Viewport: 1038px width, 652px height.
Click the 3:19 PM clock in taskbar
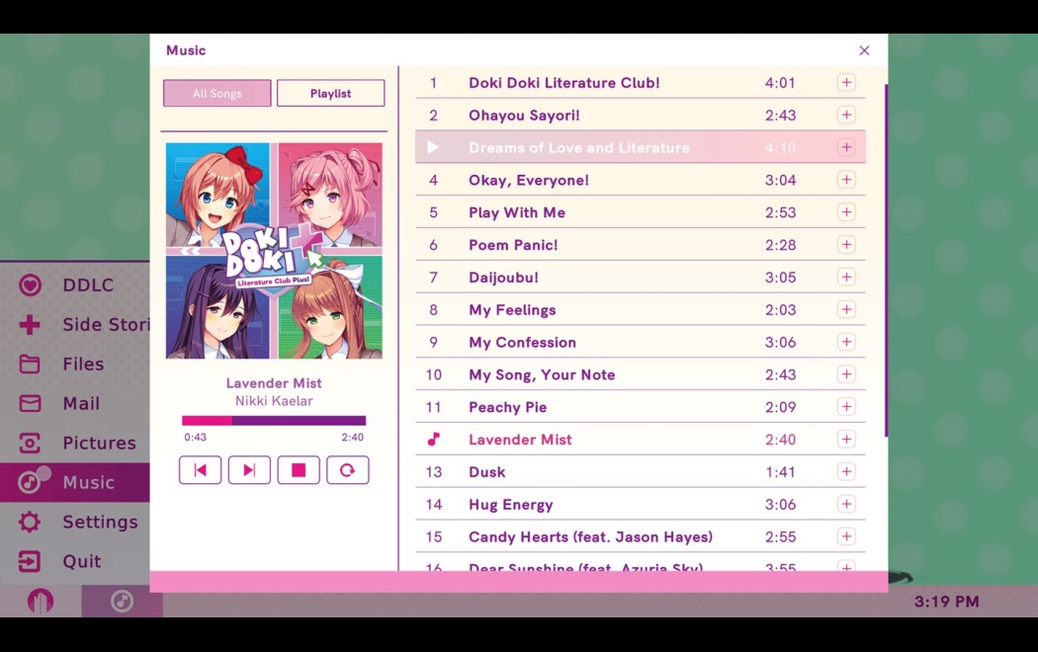point(947,601)
